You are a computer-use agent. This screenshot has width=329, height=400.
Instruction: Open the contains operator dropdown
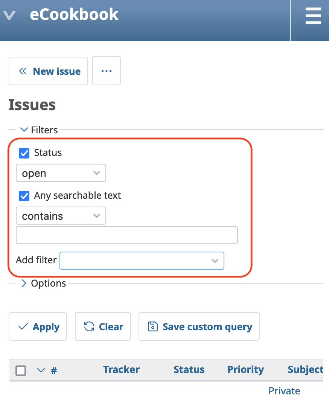tap(61, 216)
